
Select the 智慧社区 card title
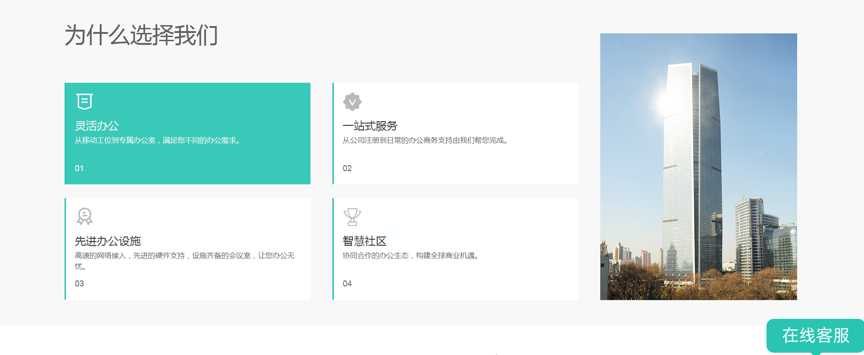pos(364,241)
